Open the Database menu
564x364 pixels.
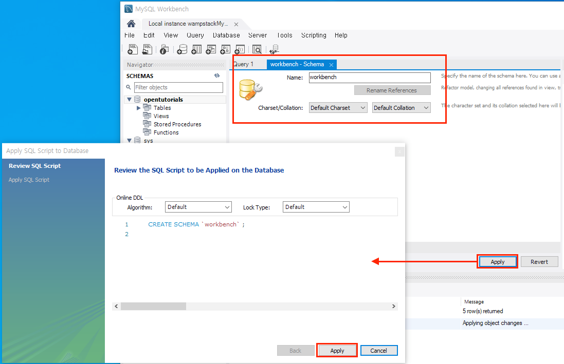click(x=226, y=35)
